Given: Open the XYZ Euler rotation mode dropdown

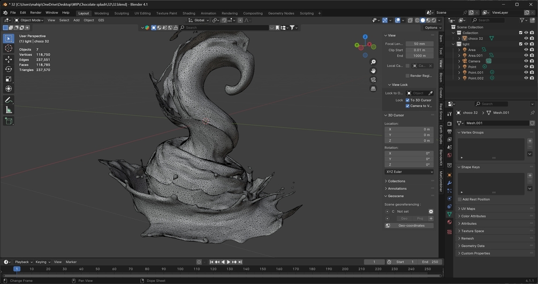Looking at the screenshot, I should tap(409, 172).
